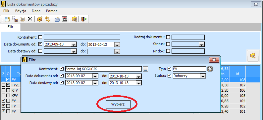Click the printer toolbar icon
The height and width of the screenshot is (120, 263).
(57, 19)
